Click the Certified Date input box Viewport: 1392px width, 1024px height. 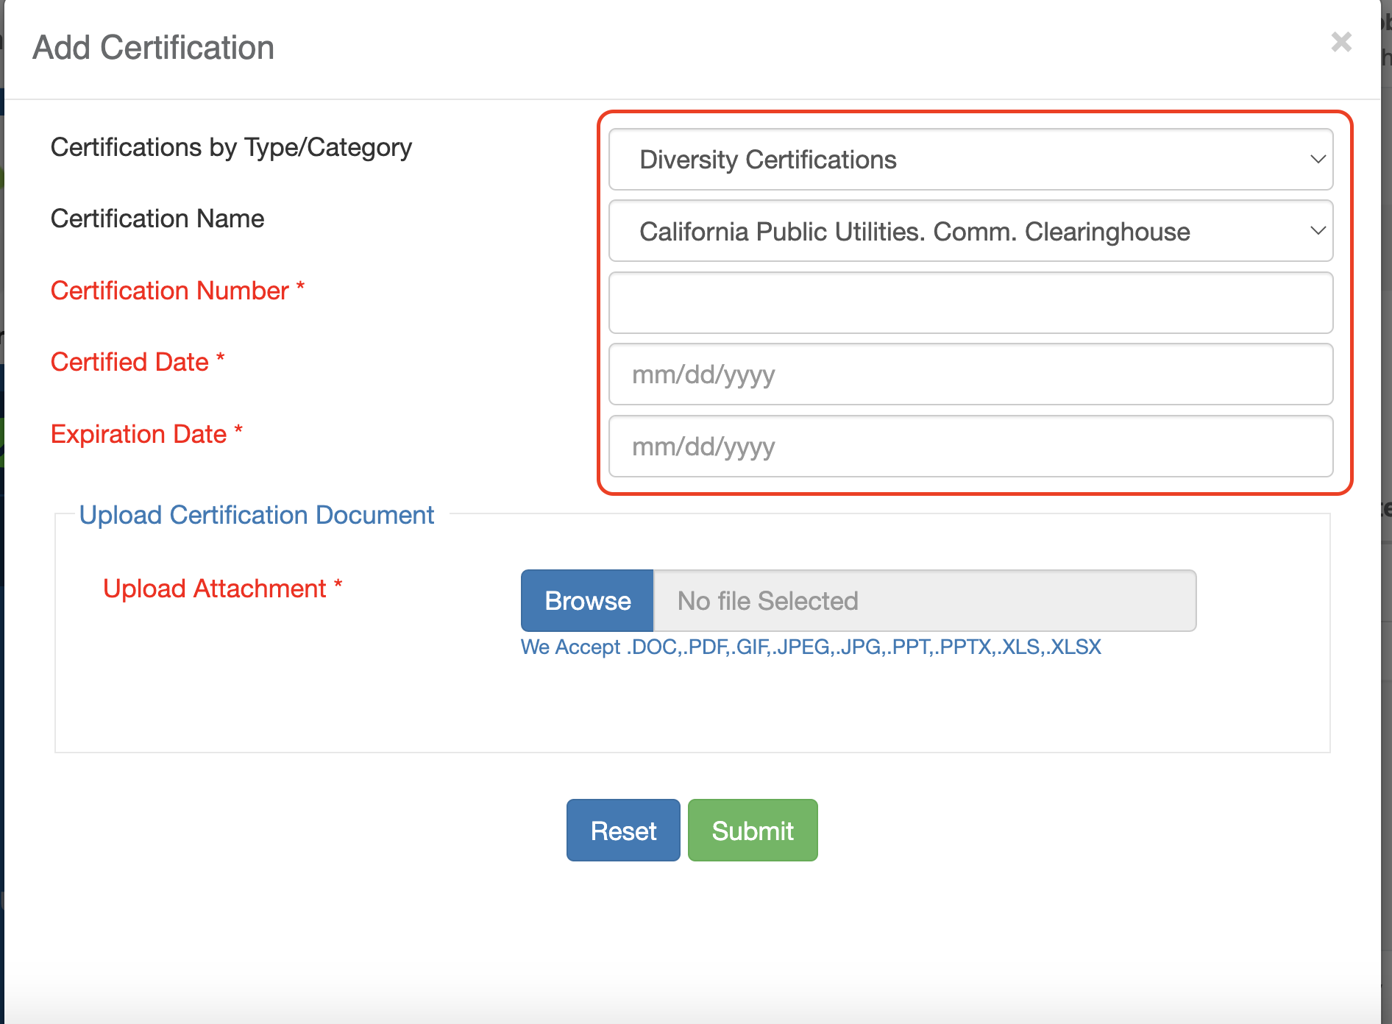[x=970, y=374]
